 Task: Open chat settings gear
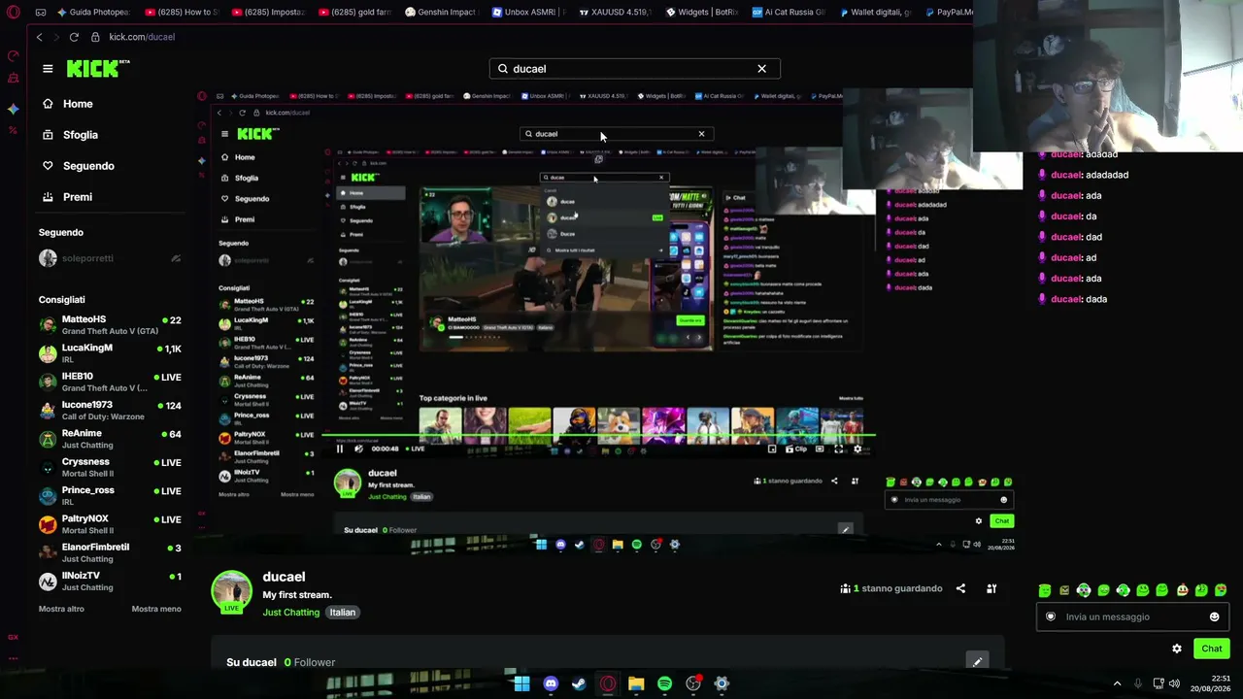tap(1177, 649)
